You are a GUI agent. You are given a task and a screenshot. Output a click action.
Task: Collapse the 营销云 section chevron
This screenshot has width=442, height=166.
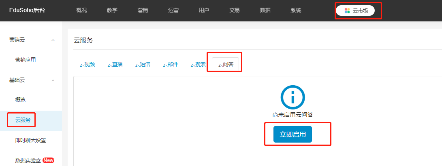tap(53, 40)
